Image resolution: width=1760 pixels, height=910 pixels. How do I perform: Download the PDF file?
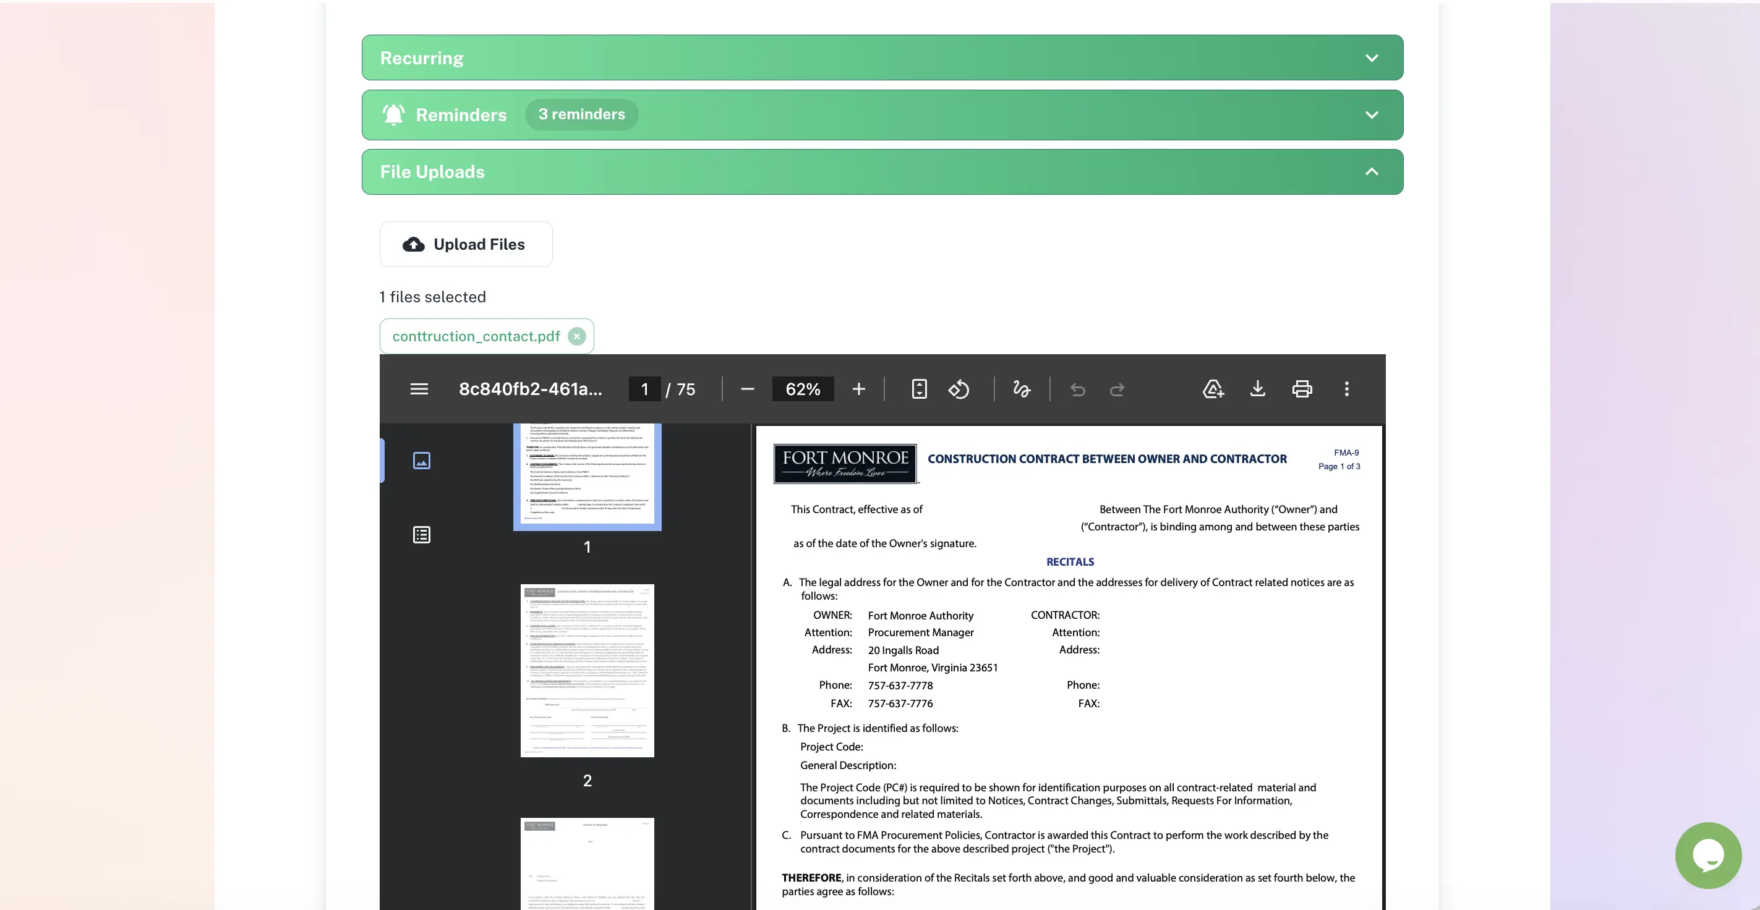click(x=1257, y=389)
